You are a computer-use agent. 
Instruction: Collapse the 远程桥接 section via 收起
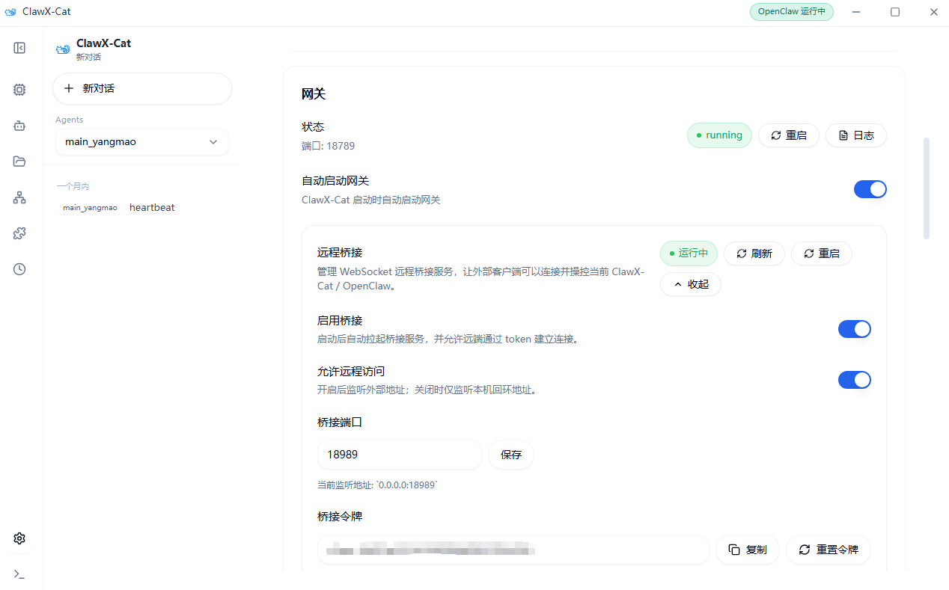(690, 283)
